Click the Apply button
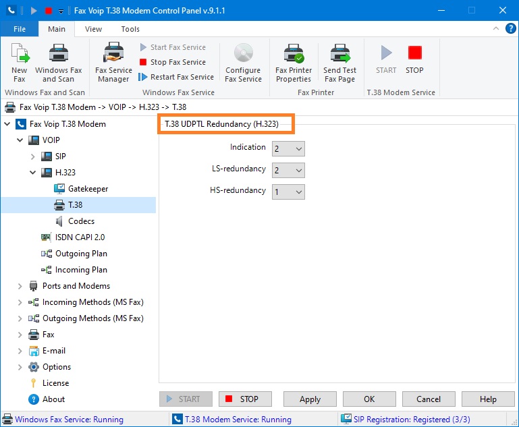519x427 pixels. tap(310, 399)
